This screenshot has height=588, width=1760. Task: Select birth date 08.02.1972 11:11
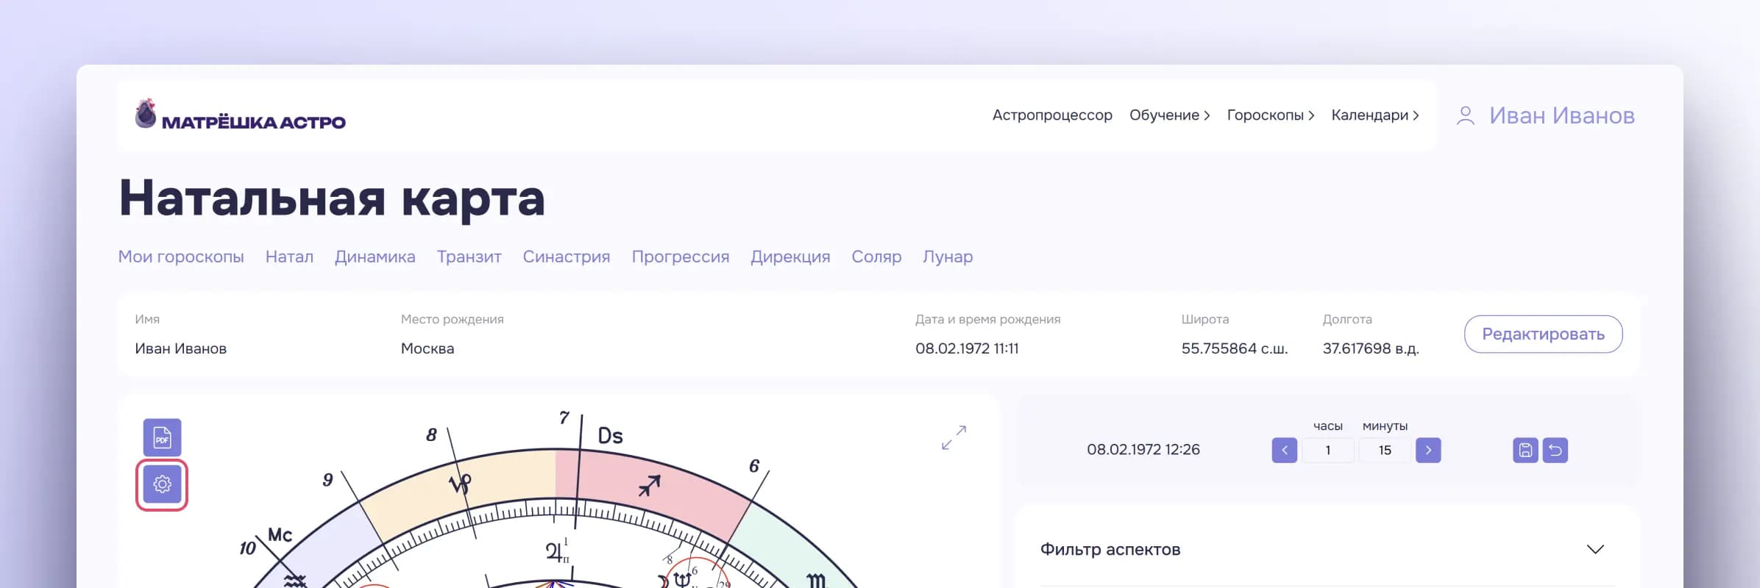(x=967, y=348)
